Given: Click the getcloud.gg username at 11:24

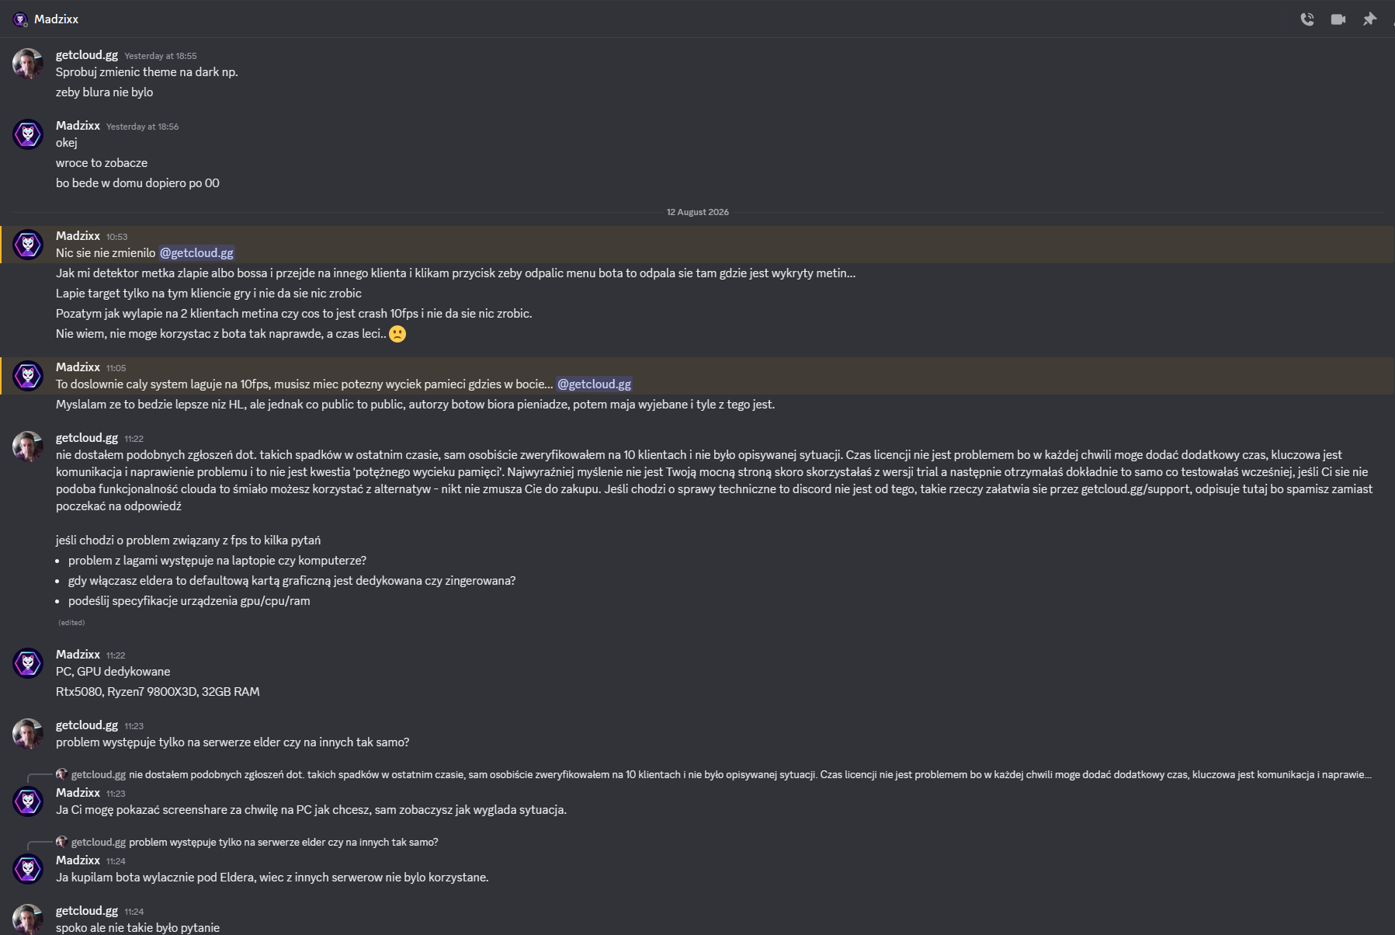Looking at the screenshot, I should [x=87, y=911].
